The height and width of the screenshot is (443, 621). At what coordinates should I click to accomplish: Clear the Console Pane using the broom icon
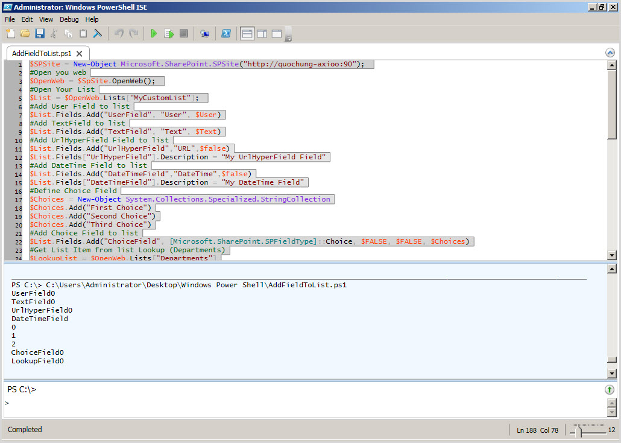click(96, 33)
